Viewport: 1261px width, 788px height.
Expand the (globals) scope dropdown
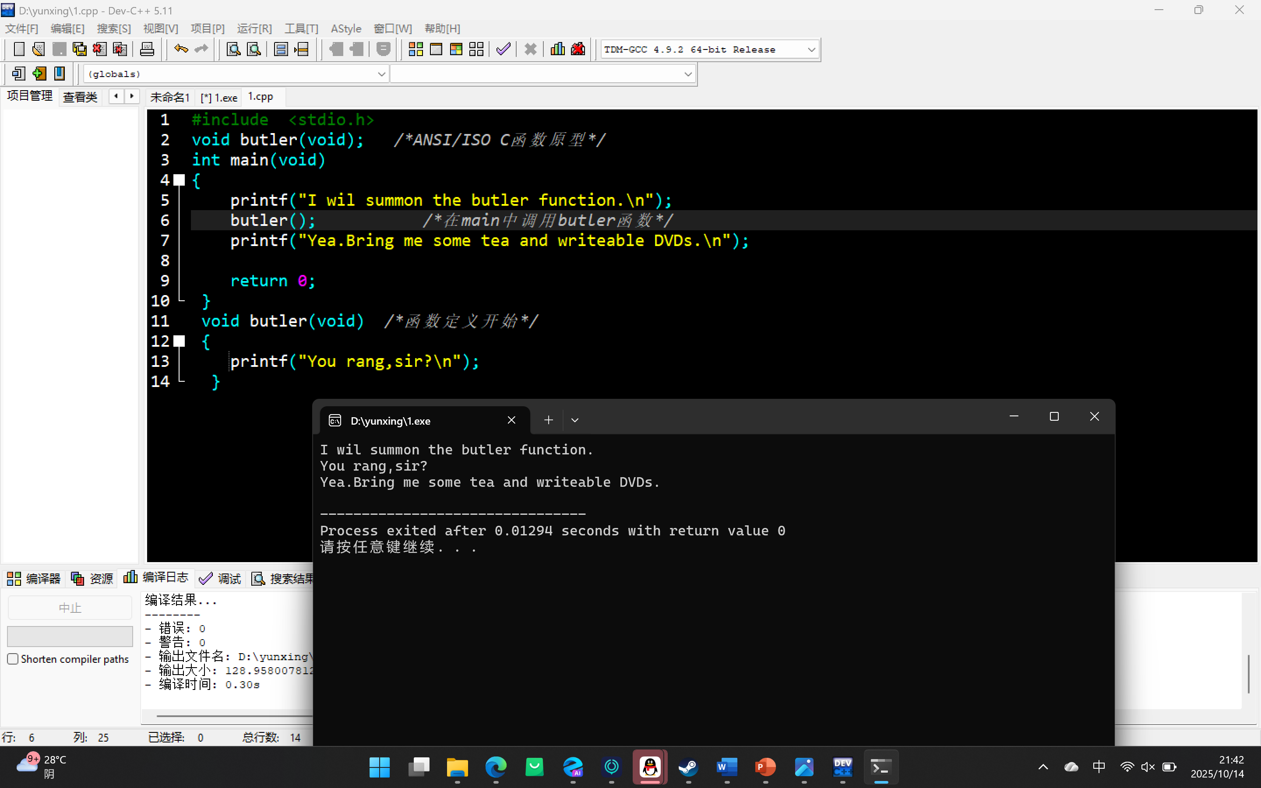pyautogui.click(x=381, y=74)
